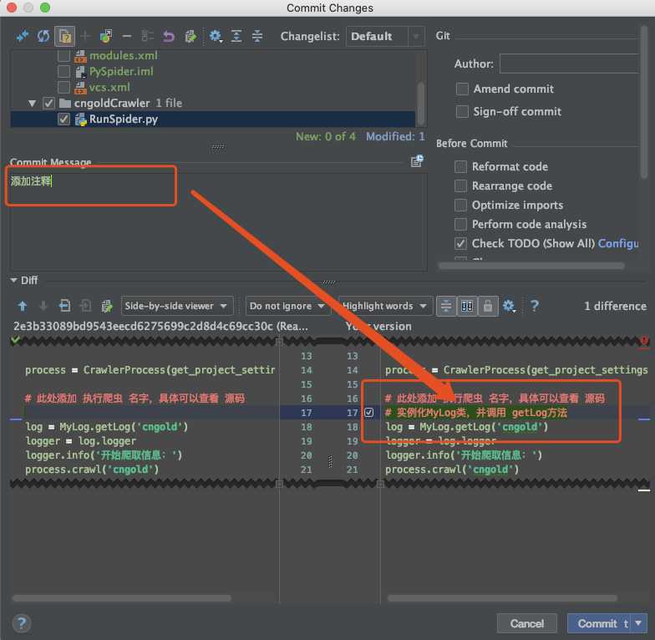Screen dimensions: 655x640
Task: Open commit message history icon
Action: (417, 160)
